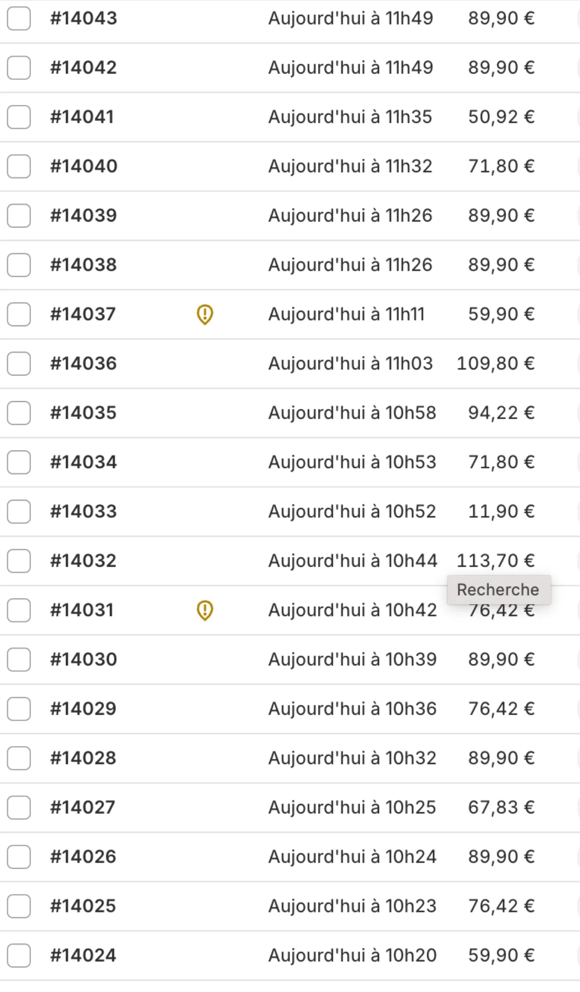Open order #14042
This screenshot has height=992, width=580.
(84, 68)
